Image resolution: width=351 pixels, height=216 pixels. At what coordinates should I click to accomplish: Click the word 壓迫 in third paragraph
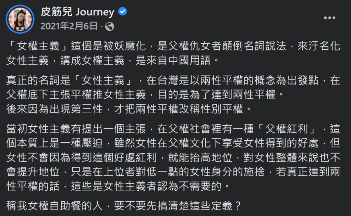[x=93, y=143]
